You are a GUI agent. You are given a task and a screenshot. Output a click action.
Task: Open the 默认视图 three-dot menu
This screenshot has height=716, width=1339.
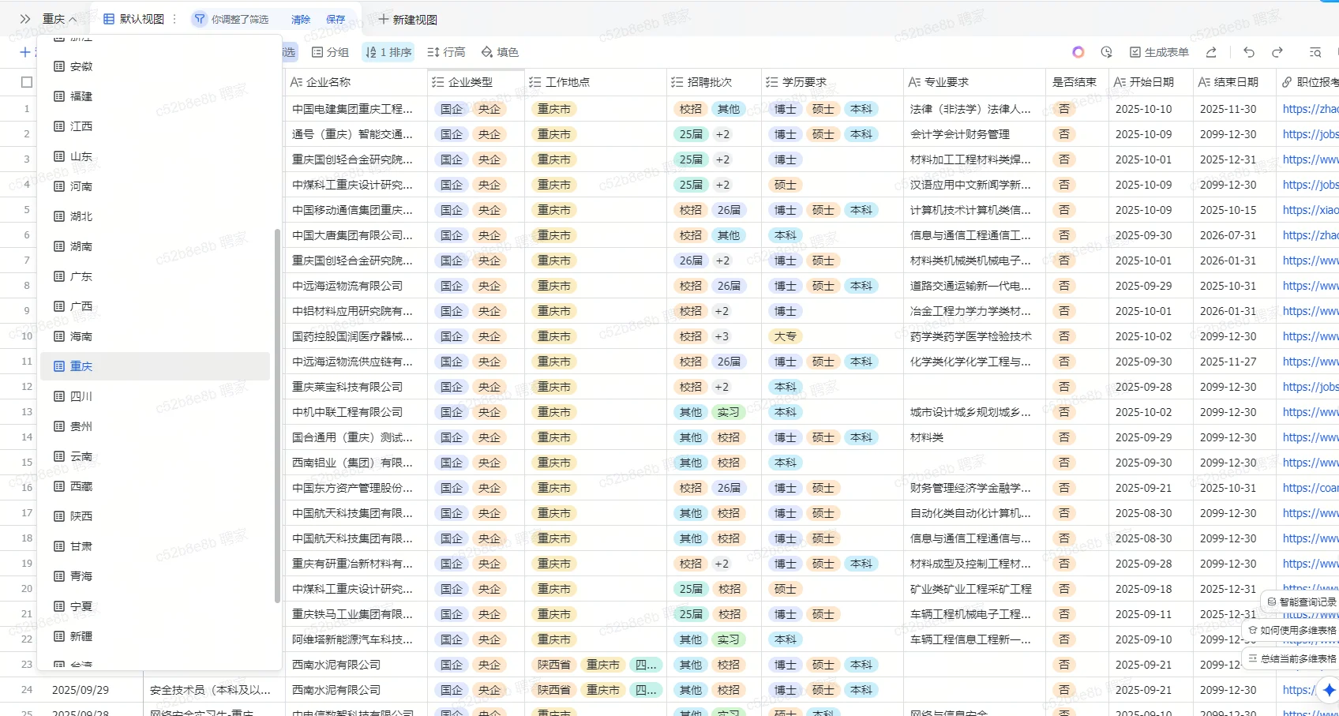(x=175, y=19)
